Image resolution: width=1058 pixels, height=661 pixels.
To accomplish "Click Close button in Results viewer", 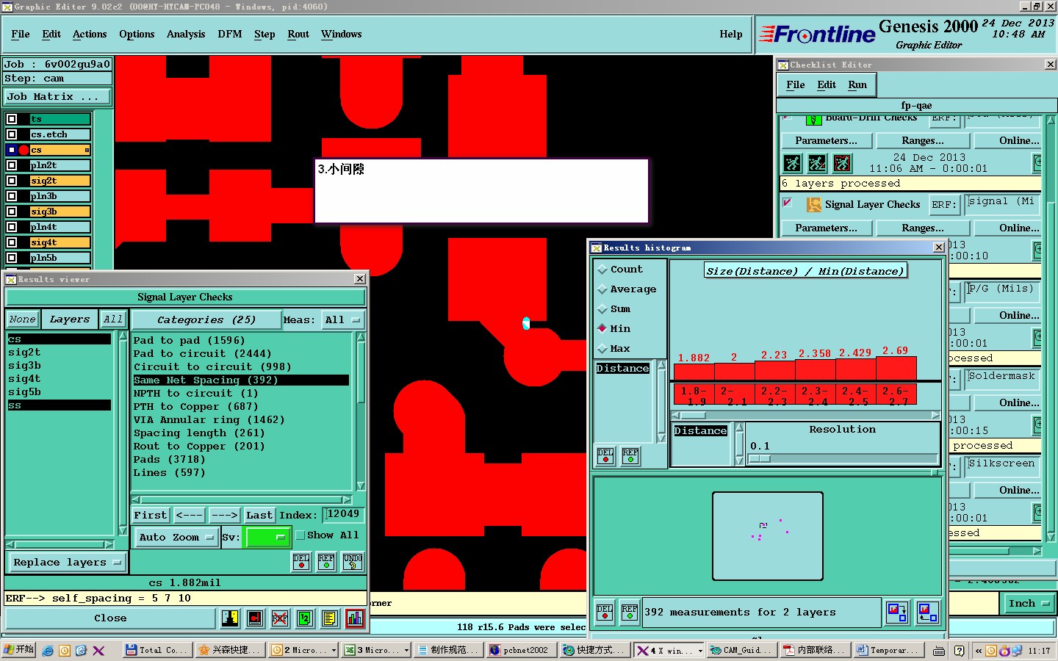I will [x=110, y=618].
